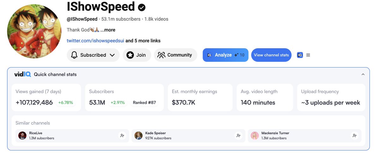Image resolution: width=379 pixels, height=153 pixels.
Task: Expand channel description via ...more
Action: [108, 30]
